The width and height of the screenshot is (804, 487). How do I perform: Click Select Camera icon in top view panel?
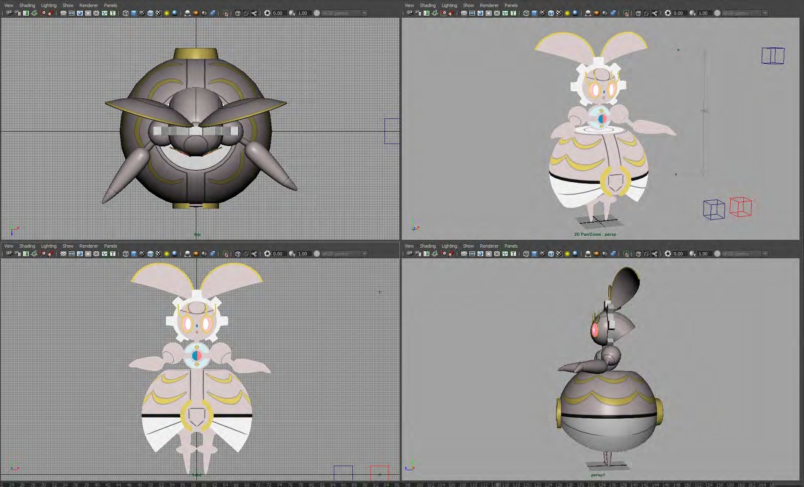click(x=9, y=13)
